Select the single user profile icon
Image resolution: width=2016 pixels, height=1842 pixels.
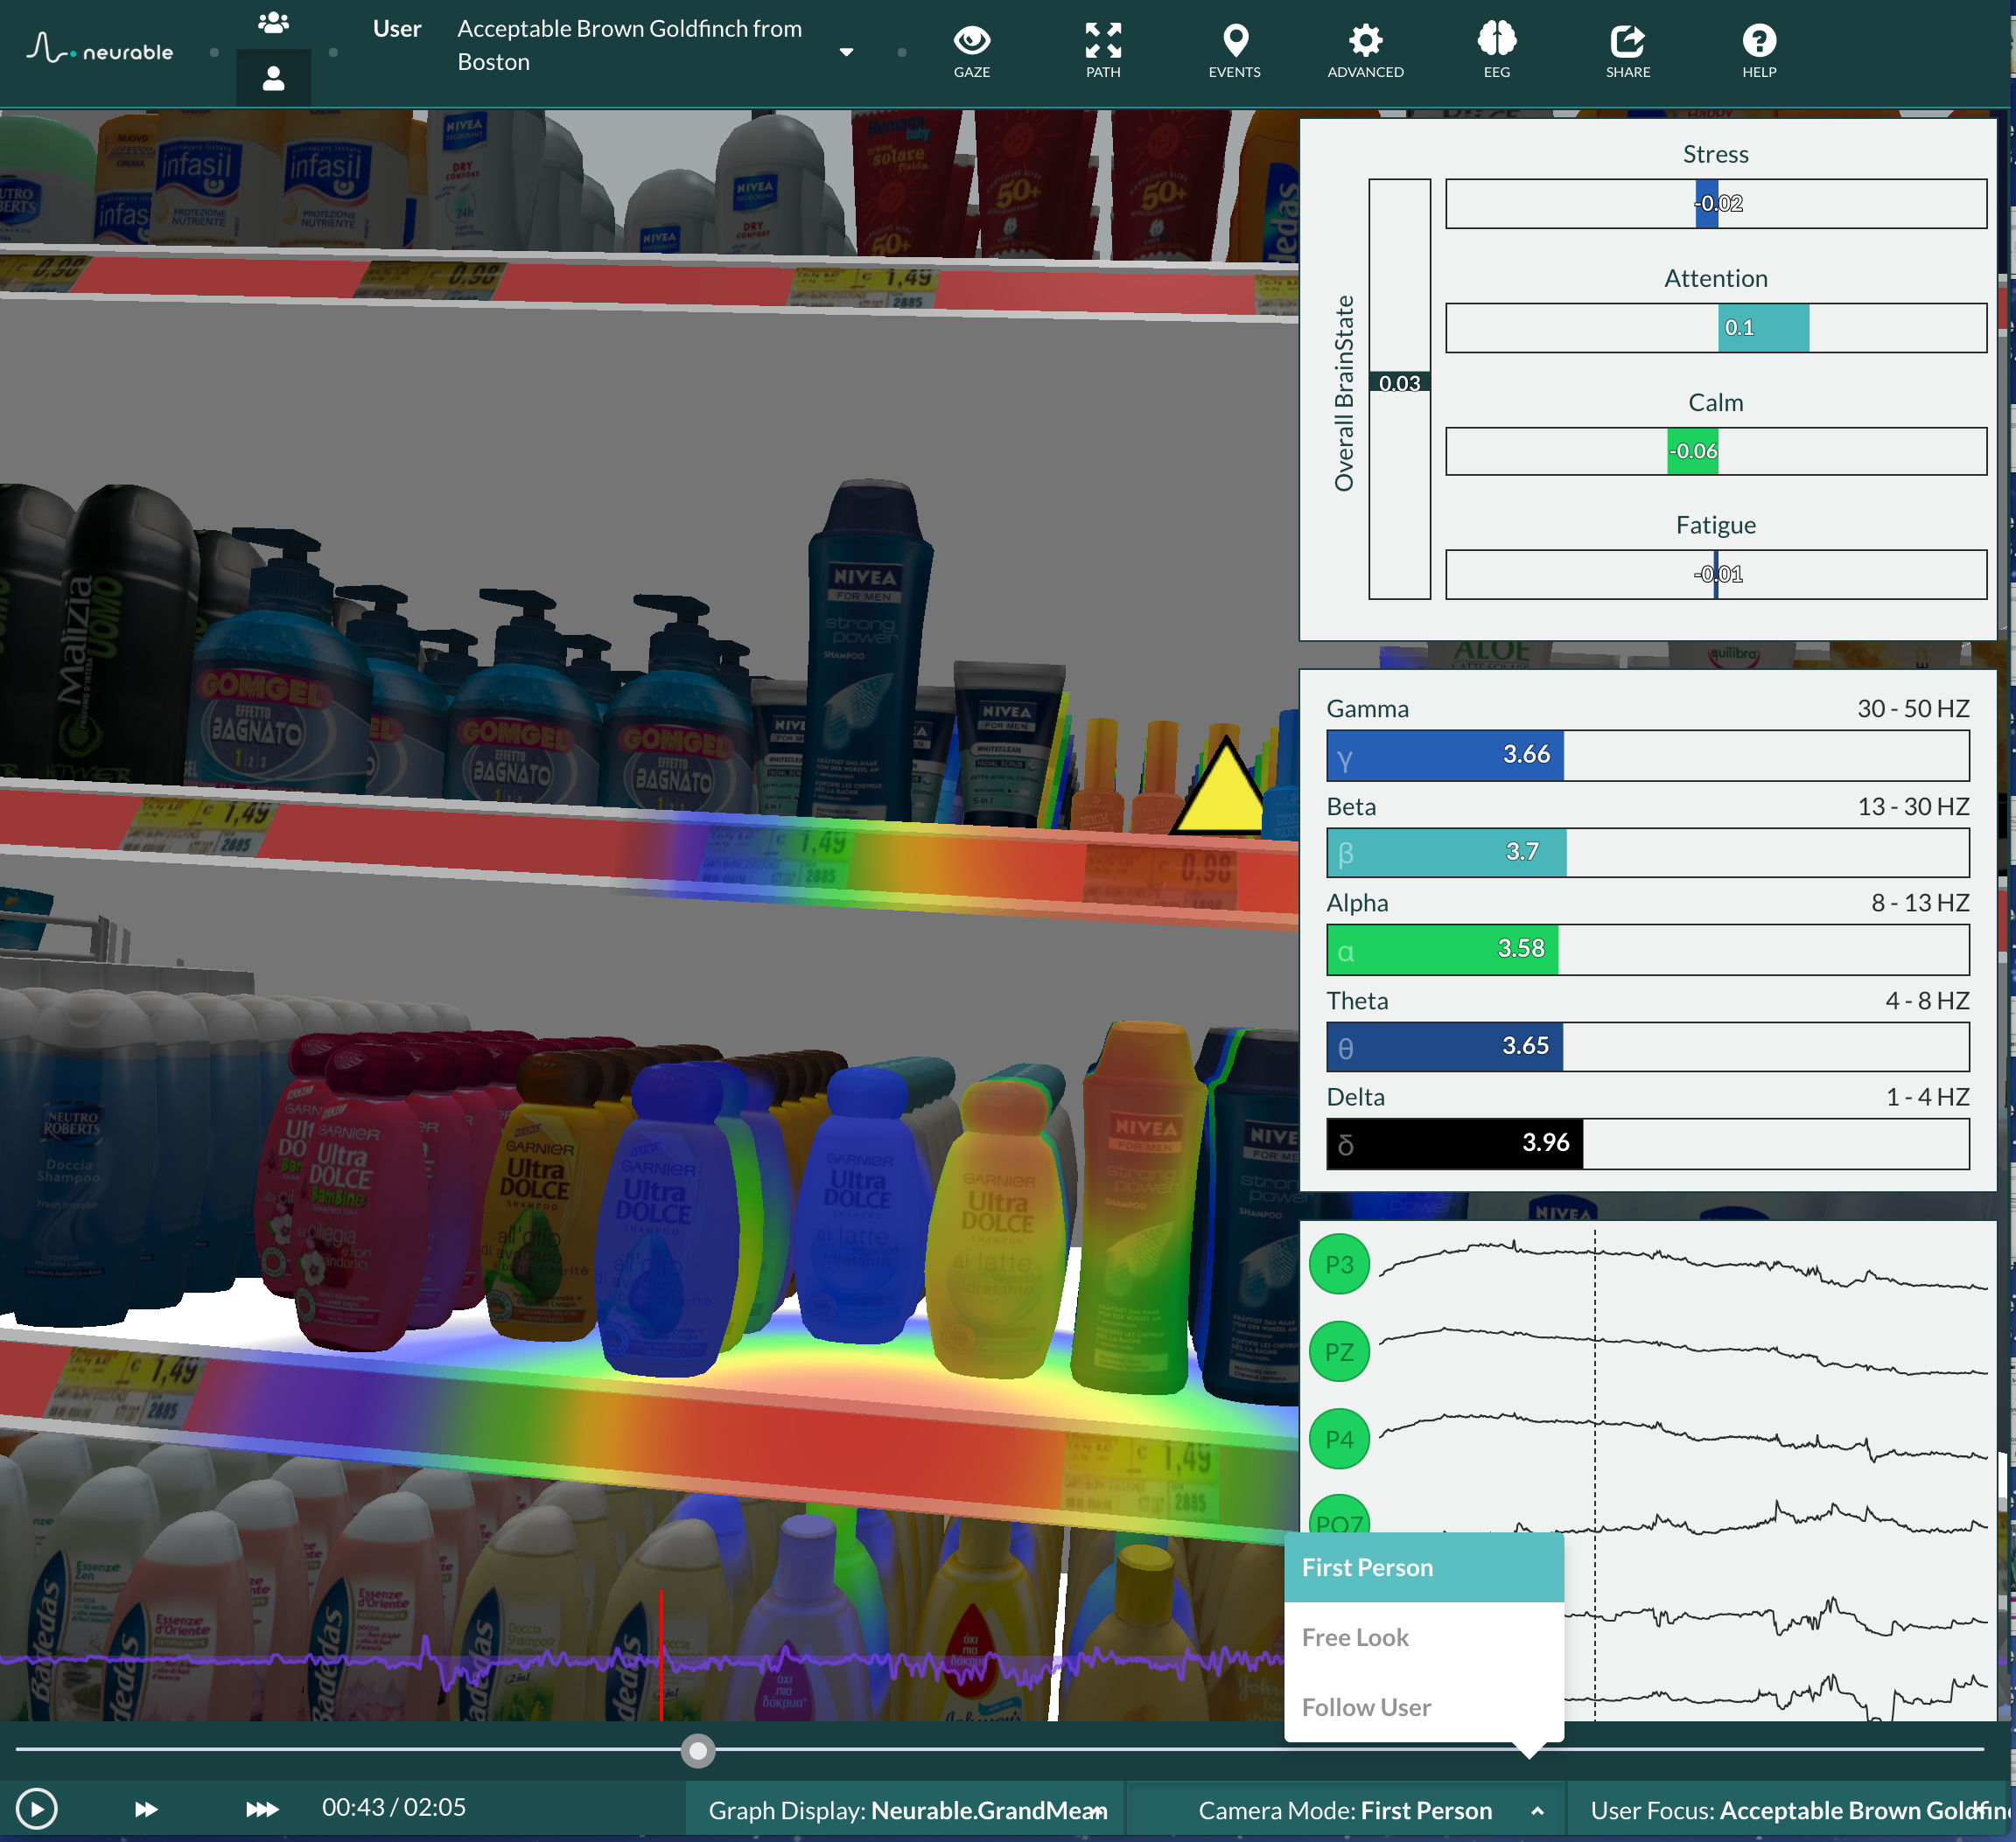(274, 79)
